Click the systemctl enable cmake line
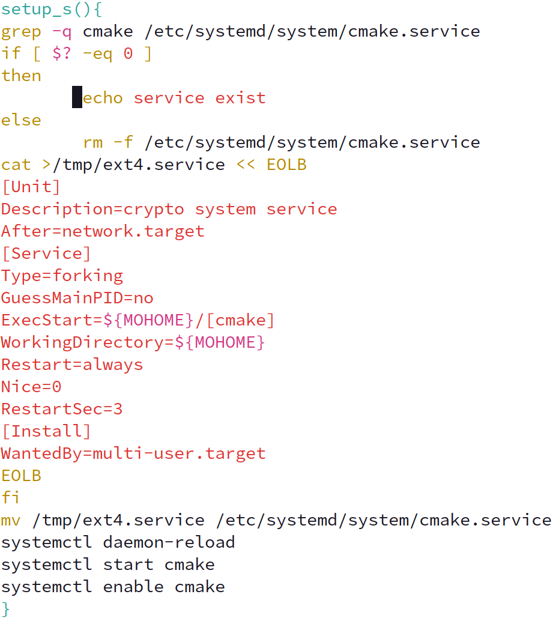Screen dimensions: 556x621 113,586
